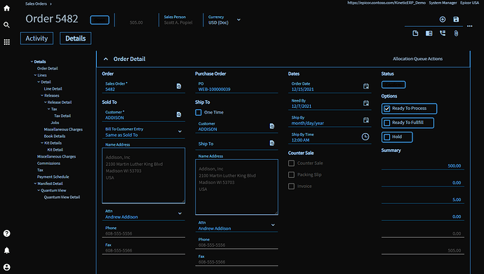Click the Ship By Time clock icon
This screenshot has height=274, width=484.
click(x=365, y=137)
